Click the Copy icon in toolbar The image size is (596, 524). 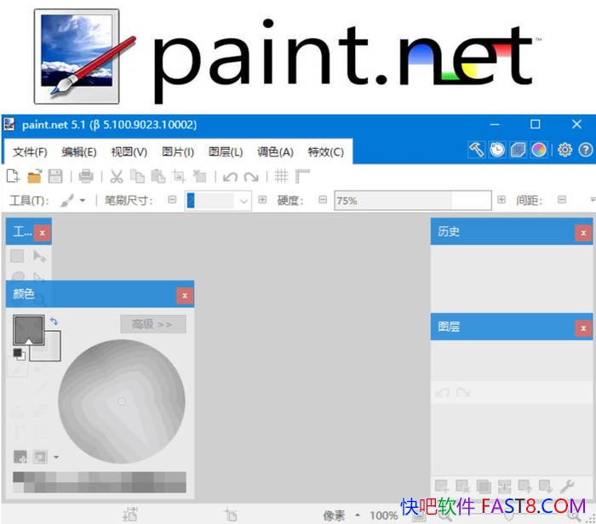137,176
